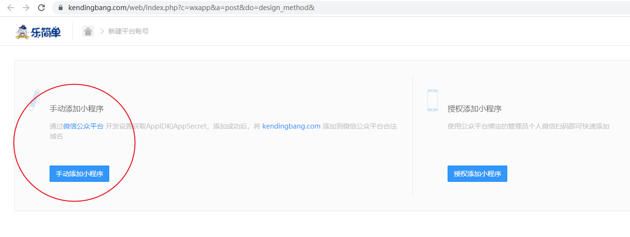Open the home icon in breadcrumb
The height and width of the screenshot is (237, 630).
(88, 31)
